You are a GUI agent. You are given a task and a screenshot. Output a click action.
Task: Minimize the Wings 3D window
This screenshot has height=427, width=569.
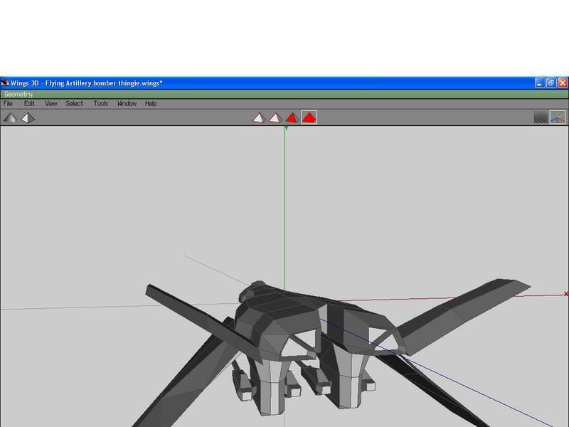pos(540,83)
